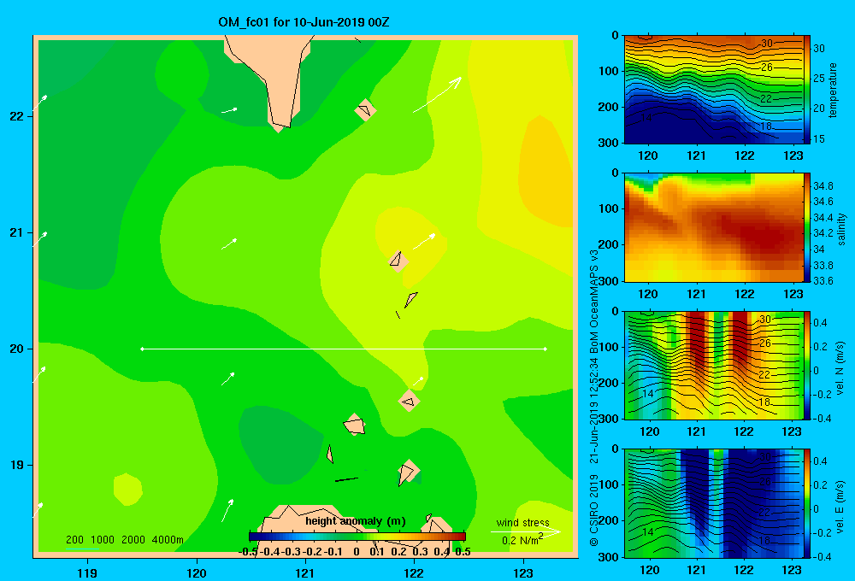Click the vel. E colorbar beside the bottom section
Viewport: 855px width, 581px height.
click(807, 503)
